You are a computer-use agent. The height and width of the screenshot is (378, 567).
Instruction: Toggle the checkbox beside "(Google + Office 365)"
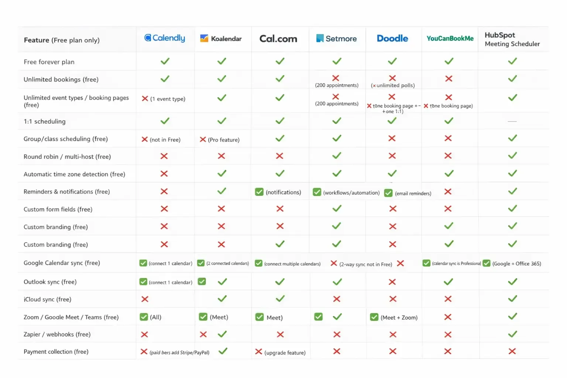tap(487, 263)
